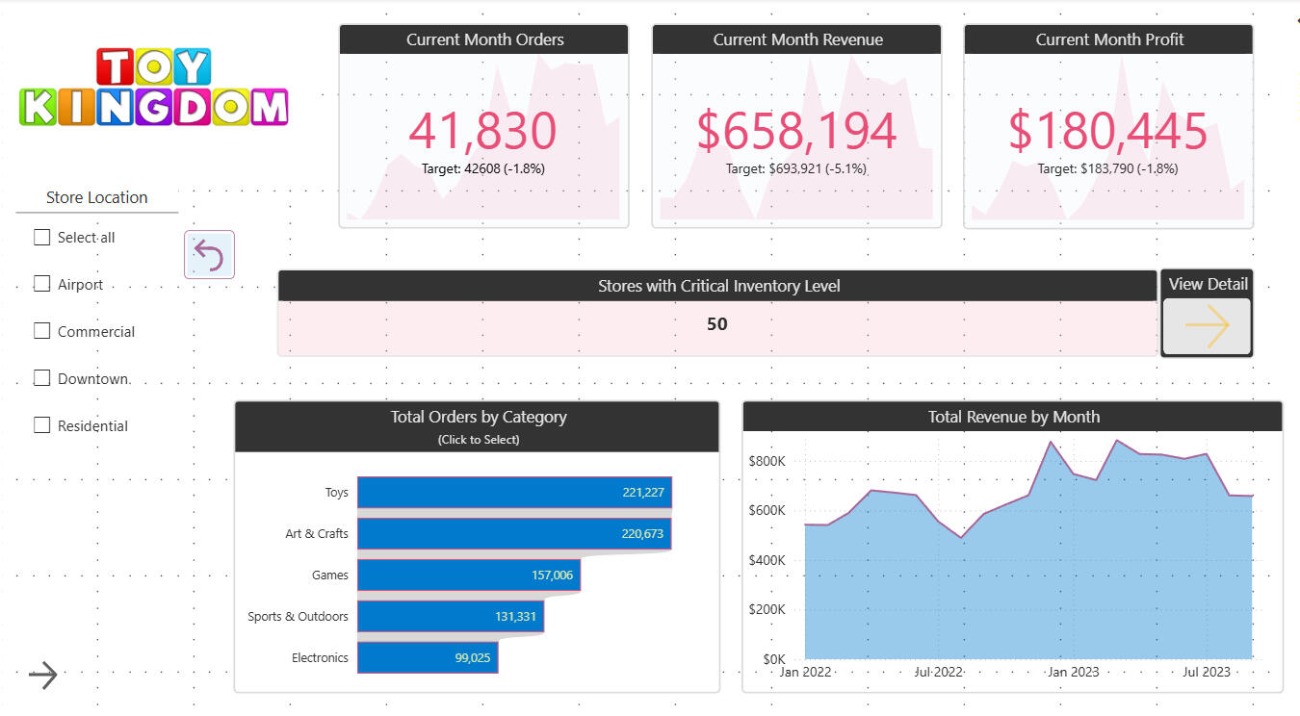Click the bottom-left next page arrow

point(42,676)
